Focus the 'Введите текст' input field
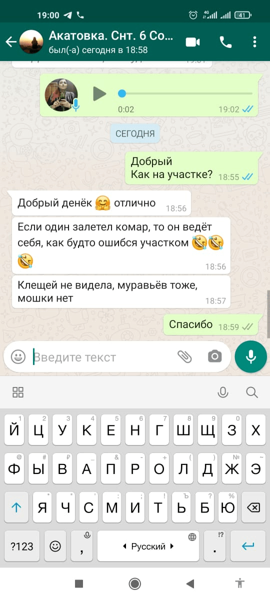The image size is (270, 600). coord(102,357)
